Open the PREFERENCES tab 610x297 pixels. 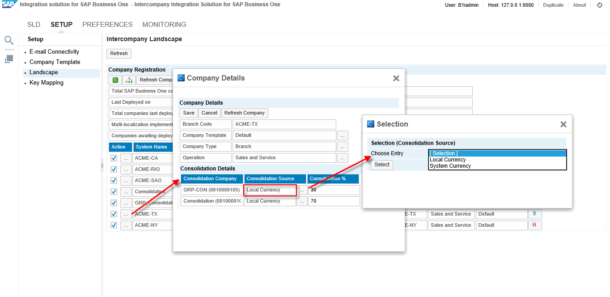pos(107,25)
